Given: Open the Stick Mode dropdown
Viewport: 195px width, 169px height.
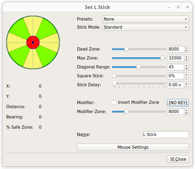Looking at the screenshot, I should 145,27.
